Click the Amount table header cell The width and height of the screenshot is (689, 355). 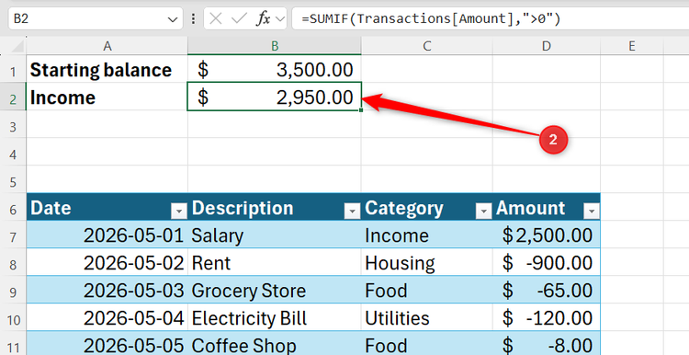click(547, 207)
